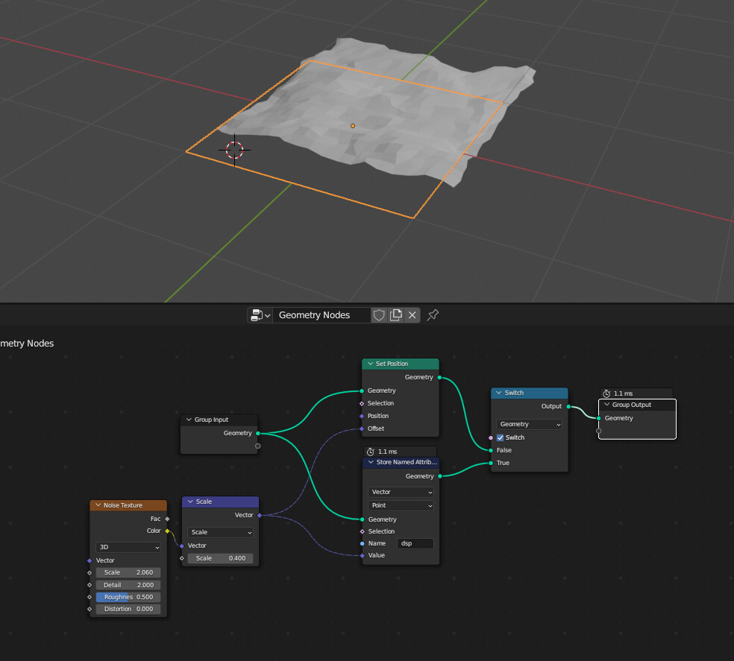Click the empty Group Output virtual socket

click(599, 431)
